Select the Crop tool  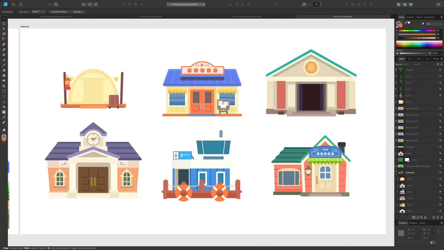pyautogui.click(x=4, y=86)
